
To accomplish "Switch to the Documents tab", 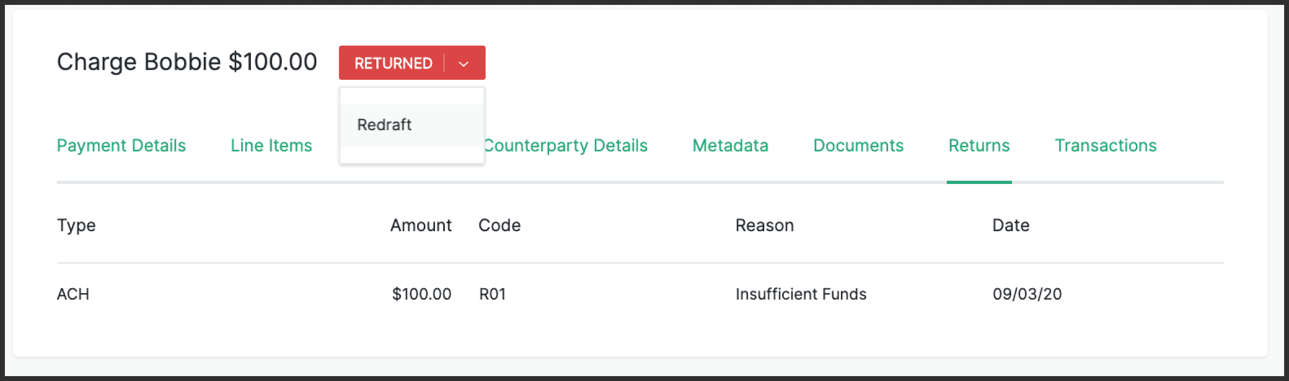I will [x=858, y=145].
